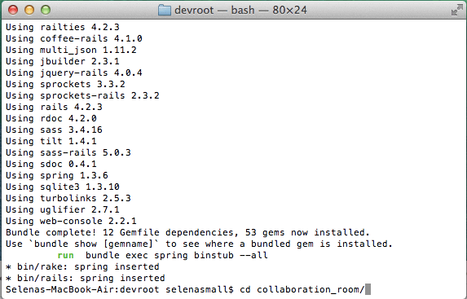Viewport: 467px width, 299px height.
Task: Click 'bundle exec spring binstub --all' text
Action: point(177,256)
